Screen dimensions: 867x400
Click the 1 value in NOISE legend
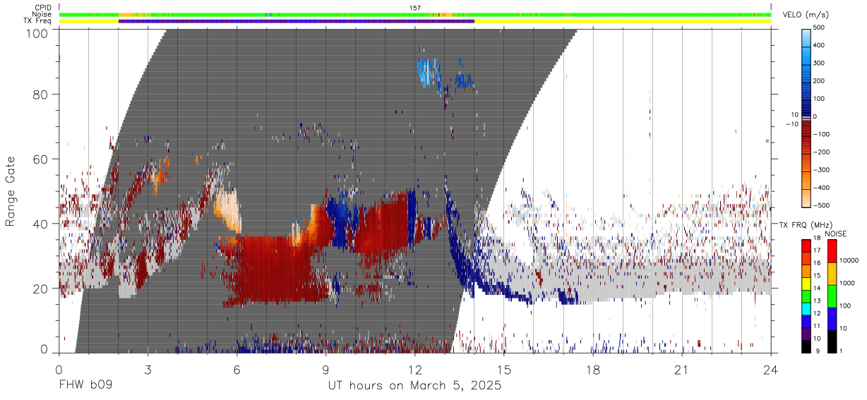[x=840, y=351]
